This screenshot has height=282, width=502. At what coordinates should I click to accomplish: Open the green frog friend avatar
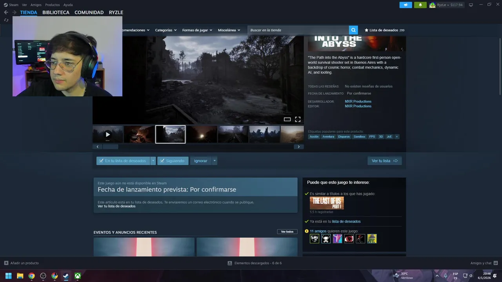(372, 239)
